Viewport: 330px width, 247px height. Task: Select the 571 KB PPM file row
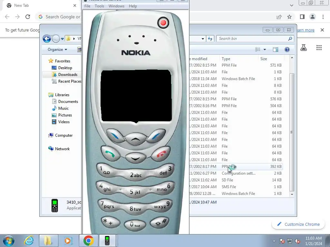(236, 65)
